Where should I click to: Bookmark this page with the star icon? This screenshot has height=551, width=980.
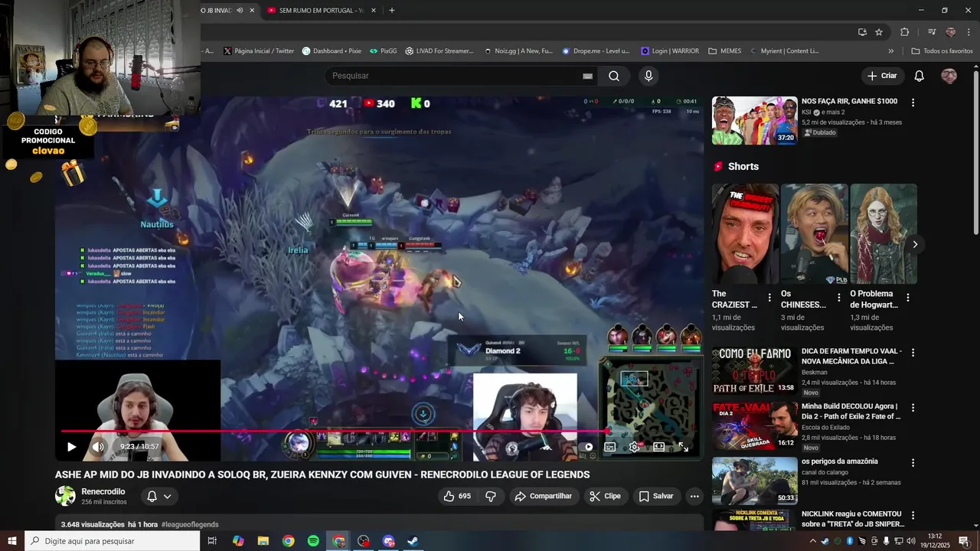click(x=879, y=32)
